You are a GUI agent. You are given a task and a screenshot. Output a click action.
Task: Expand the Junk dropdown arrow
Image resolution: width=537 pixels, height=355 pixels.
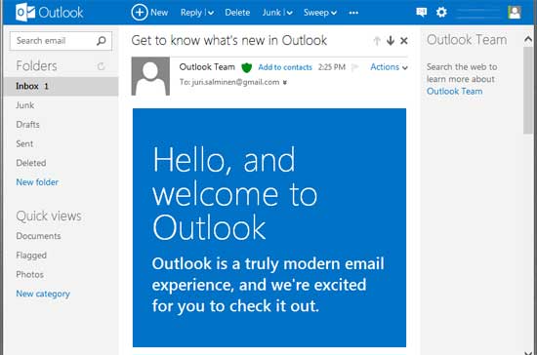289,13
